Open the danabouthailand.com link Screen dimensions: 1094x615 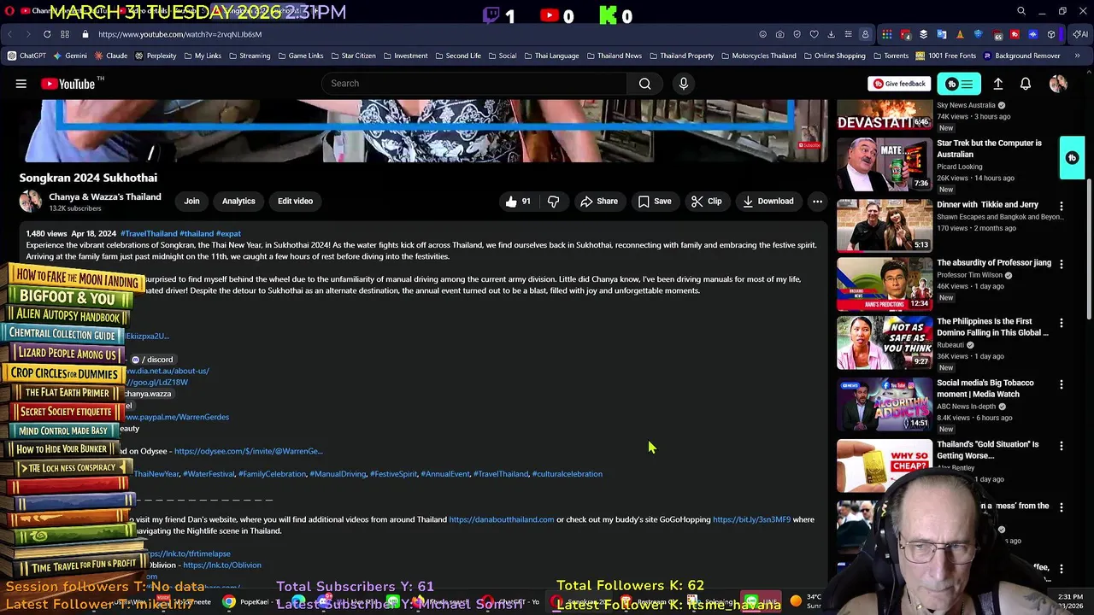[502, 519]
